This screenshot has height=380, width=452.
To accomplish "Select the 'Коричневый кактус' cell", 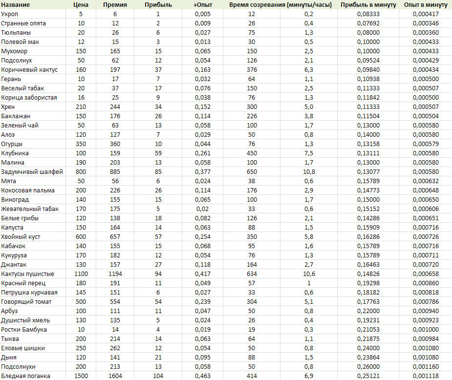I will pyautogui.click(x=29, y=70).
